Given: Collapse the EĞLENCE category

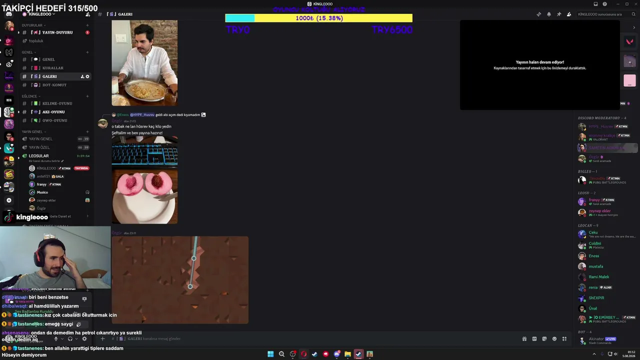Looking at the screenshot, I should (31, 96).
